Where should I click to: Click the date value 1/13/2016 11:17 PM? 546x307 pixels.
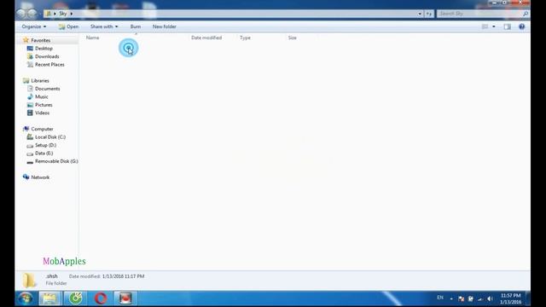[x=123, y=276]
